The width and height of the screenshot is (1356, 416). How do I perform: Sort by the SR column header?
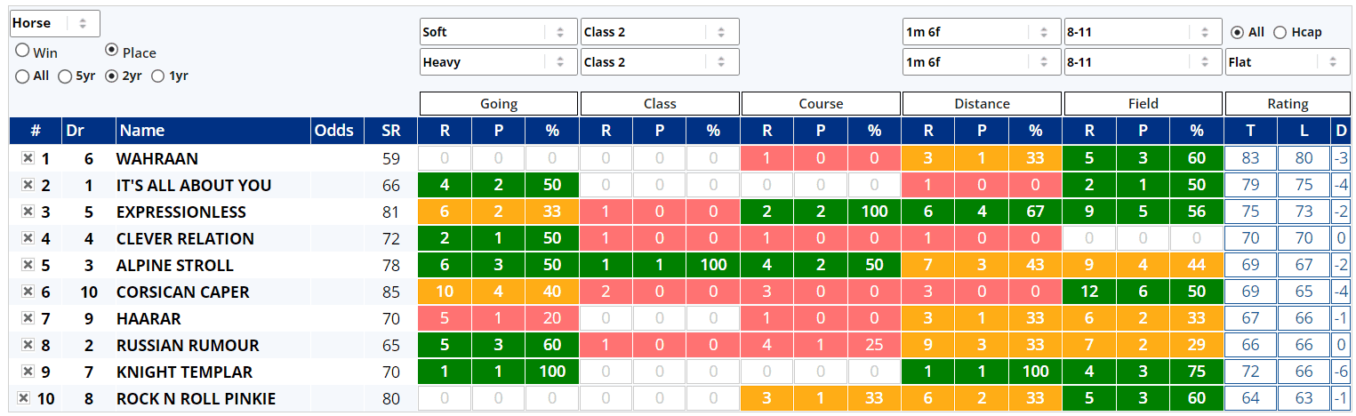(391, 131)
